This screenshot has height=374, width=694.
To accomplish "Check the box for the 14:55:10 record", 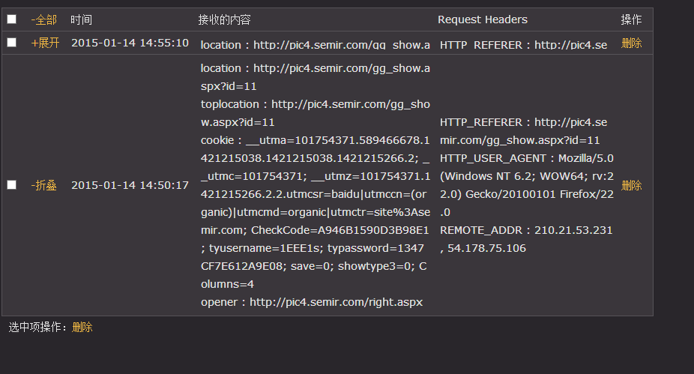I will click(12, 42).
